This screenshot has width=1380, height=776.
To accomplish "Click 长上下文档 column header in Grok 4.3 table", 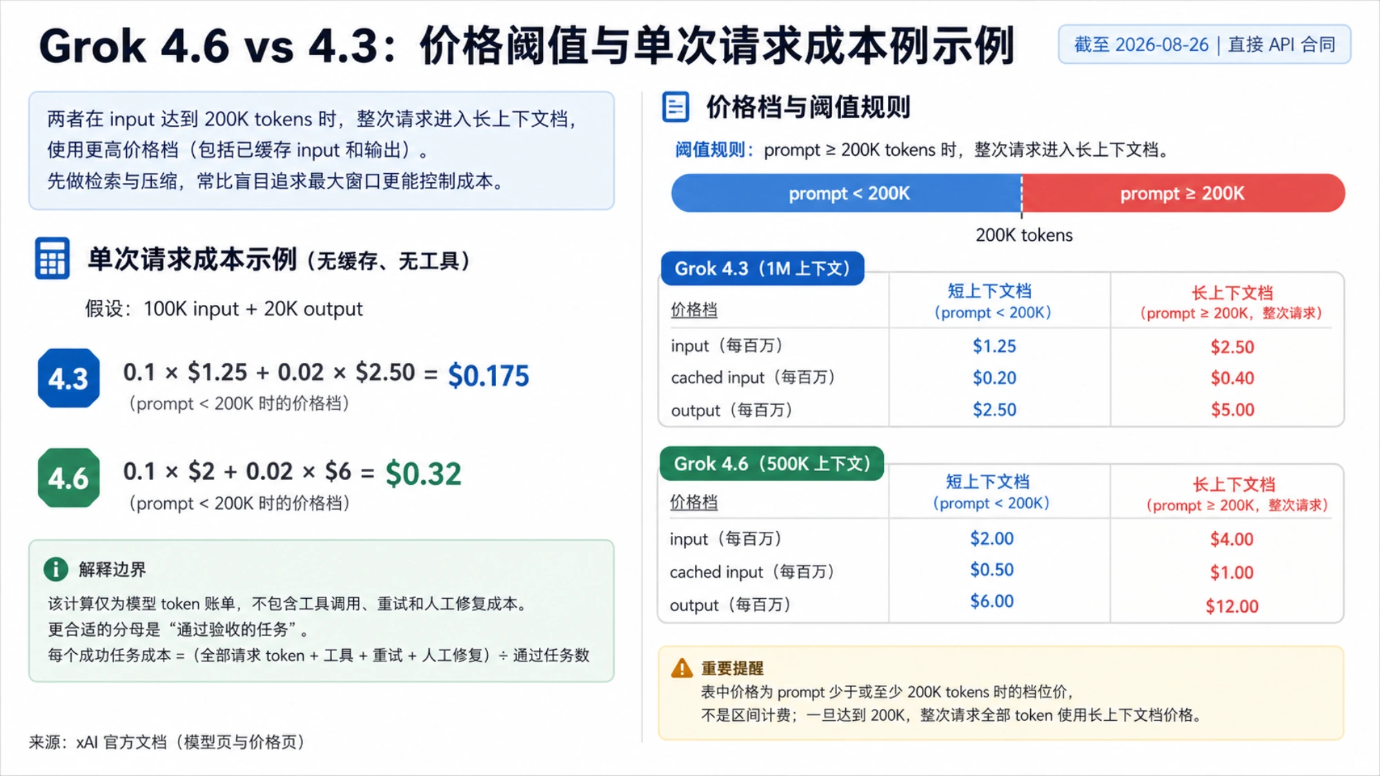I will (x=1231, y=302).
